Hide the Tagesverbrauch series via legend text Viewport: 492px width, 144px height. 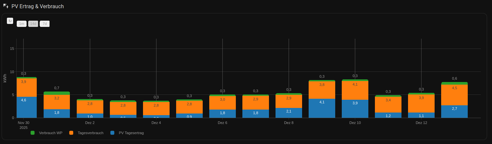[91, 133]
